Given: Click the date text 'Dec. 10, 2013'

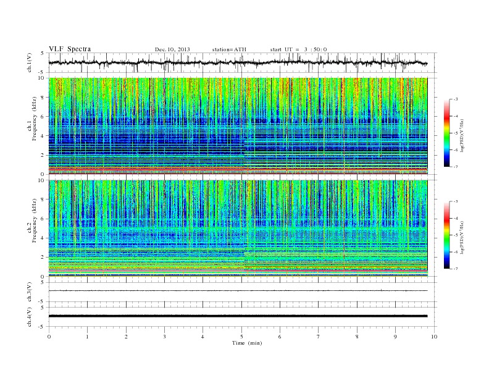Looking at the screenshot, I should 172,49.
